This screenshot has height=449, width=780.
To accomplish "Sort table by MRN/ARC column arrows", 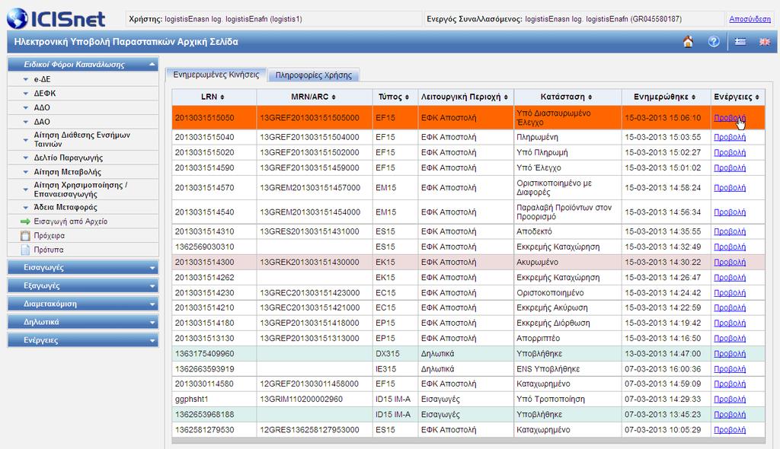I will pos(334,97).
